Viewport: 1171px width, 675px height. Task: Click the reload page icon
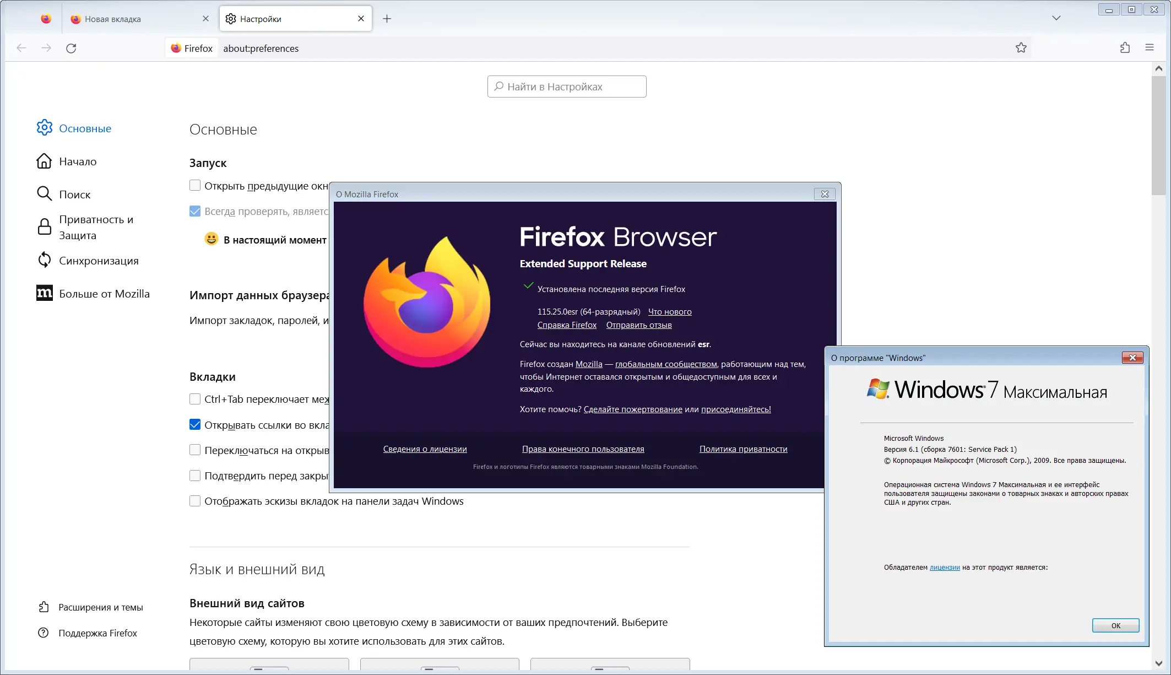[71, 48]
